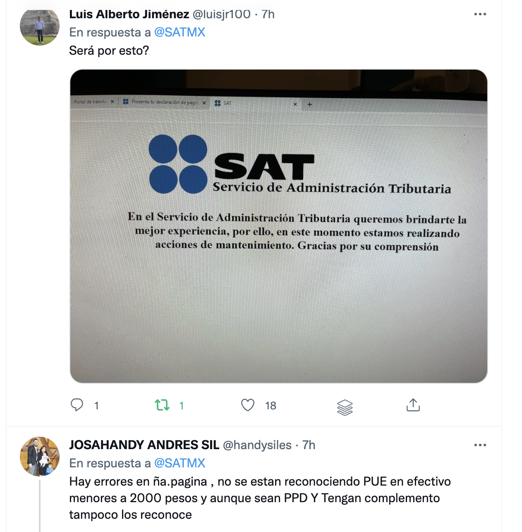522x532 pixels.
Task: Open the @handysiles handle
Action: (x=257, y=445)
